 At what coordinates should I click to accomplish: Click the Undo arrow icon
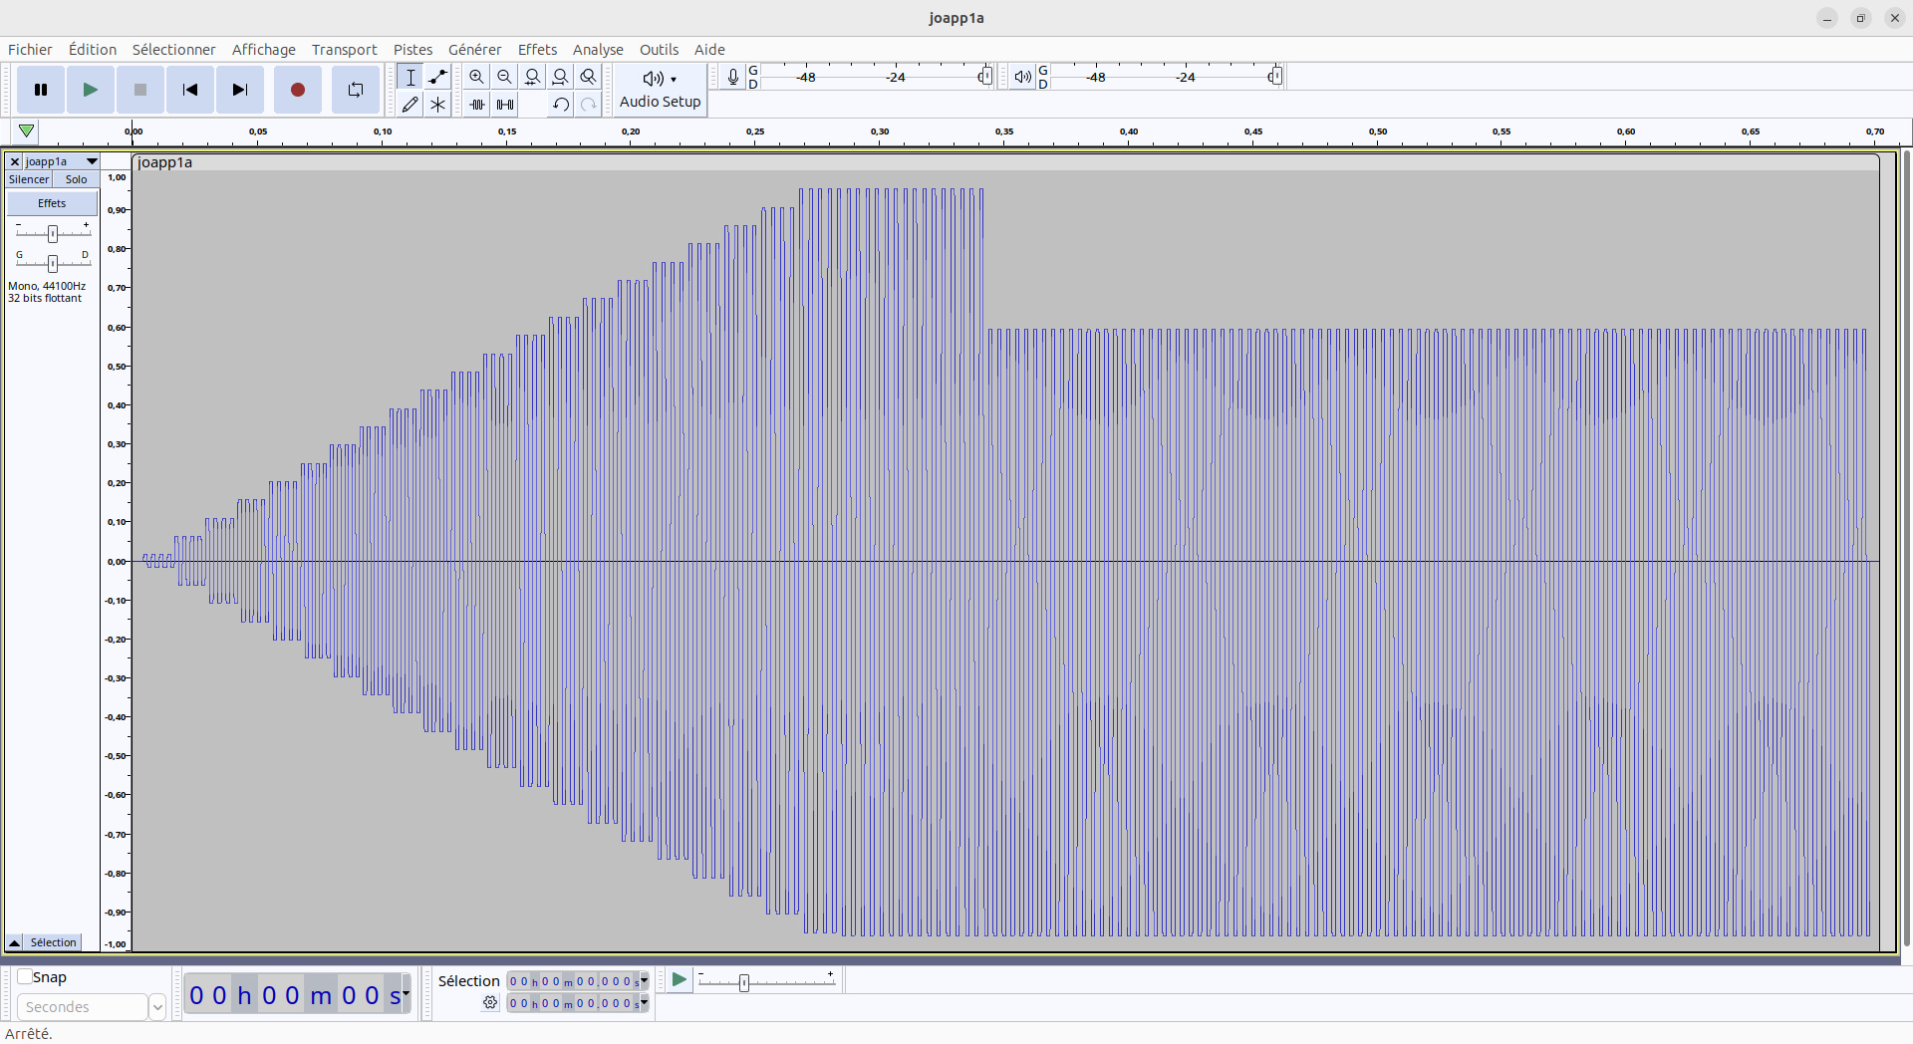tap(561, 104)
